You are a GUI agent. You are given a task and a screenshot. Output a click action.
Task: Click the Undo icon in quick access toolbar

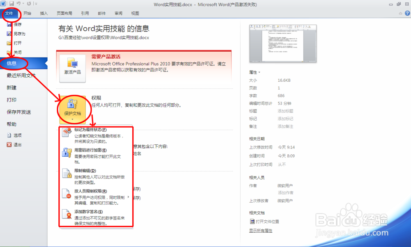18,4
